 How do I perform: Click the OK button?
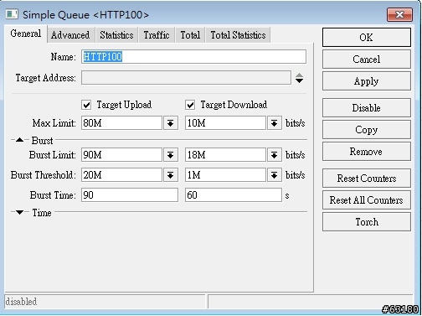point(367,37)
